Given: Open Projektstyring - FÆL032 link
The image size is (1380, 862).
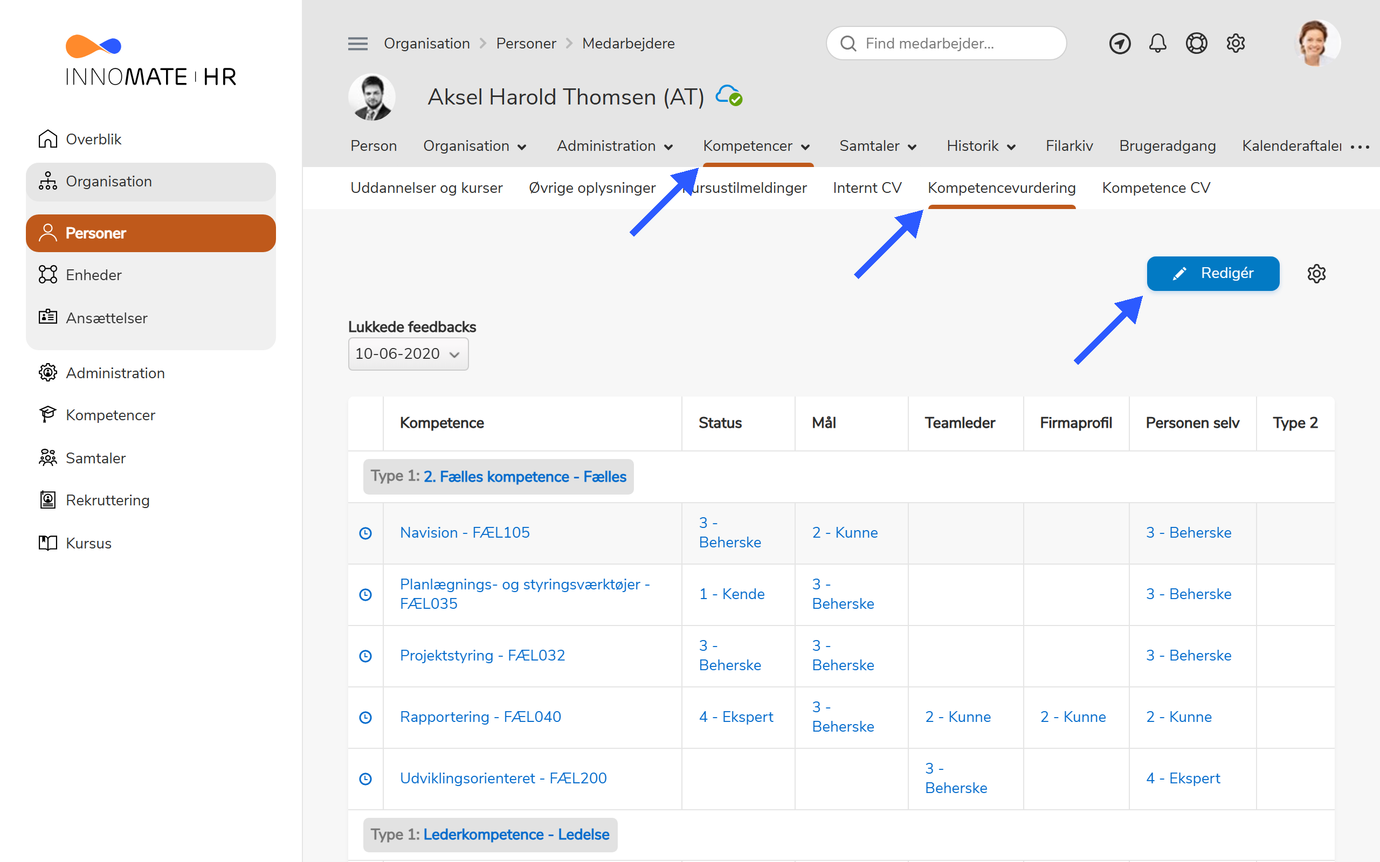Looking at the screenshot, I should click(482, 656).
